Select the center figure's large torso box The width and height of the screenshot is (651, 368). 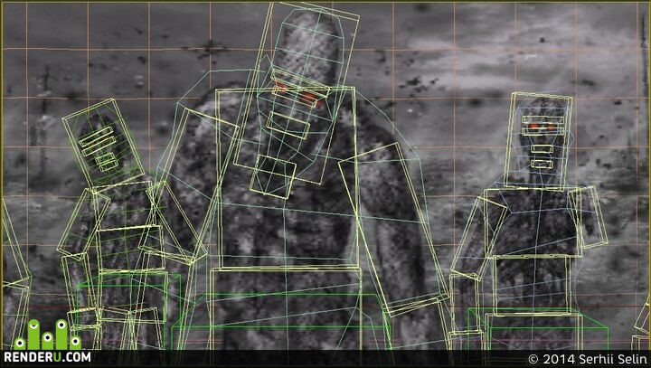286,178
